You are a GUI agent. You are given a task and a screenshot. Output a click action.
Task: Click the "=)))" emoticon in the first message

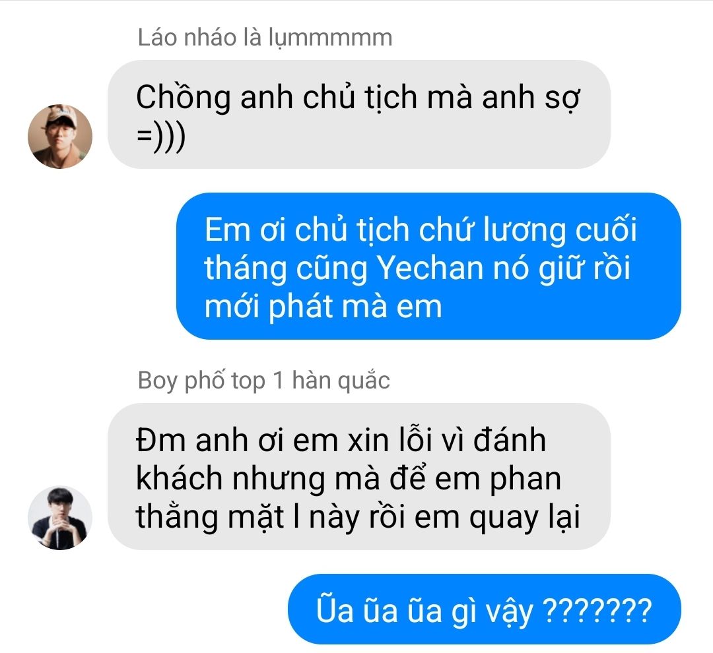(161, 137)
